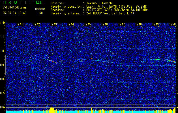Click the meteor label
The image size is (178, 113).
pyautogui.click(x=40, y=9)
